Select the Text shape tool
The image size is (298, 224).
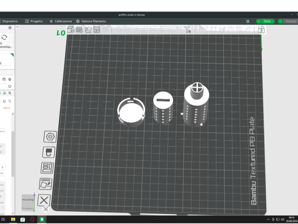coord(187,30)
